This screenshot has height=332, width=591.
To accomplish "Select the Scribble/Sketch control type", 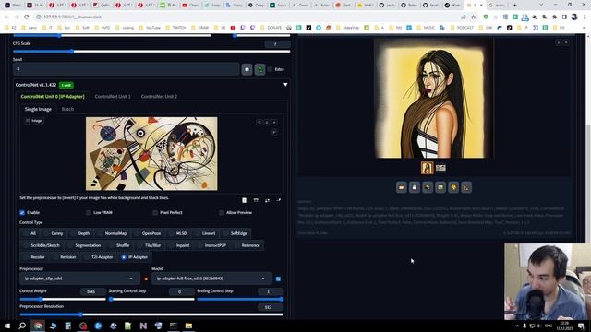I will click(41, 245).
